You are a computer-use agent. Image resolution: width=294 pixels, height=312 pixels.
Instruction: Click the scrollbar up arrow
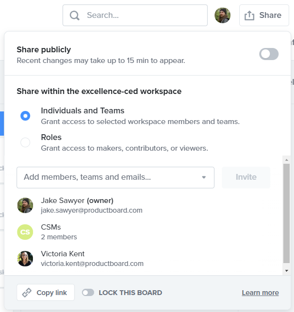[287, 160]
